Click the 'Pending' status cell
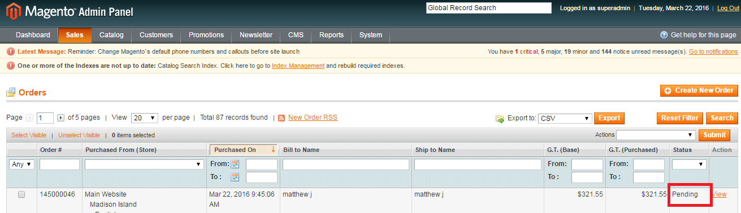This screenshot has width=741, height=213. point(685,194)
